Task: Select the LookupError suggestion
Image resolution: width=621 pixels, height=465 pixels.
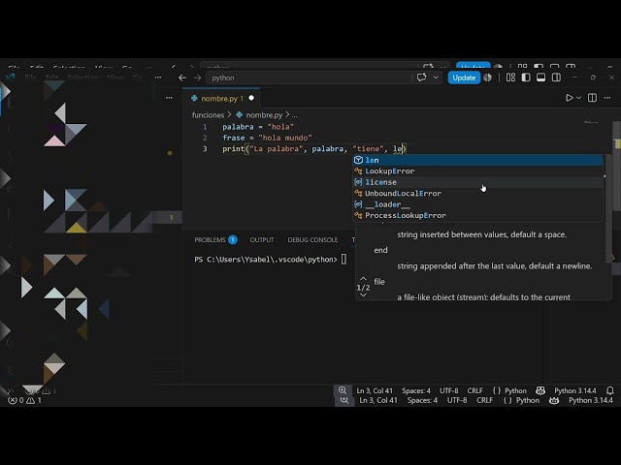Action: (x=478, y=170)
